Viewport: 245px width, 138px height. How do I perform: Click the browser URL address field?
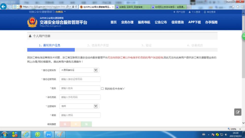(44, 7)
